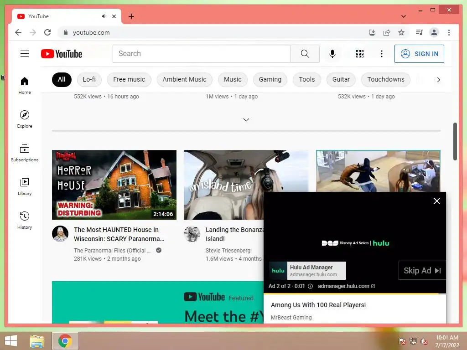467x350 pixels.
Task: View site information lock icon
Action: pos(66,32)
